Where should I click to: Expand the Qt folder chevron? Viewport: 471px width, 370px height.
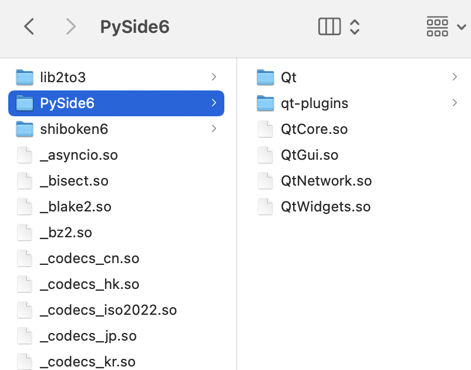455,77
